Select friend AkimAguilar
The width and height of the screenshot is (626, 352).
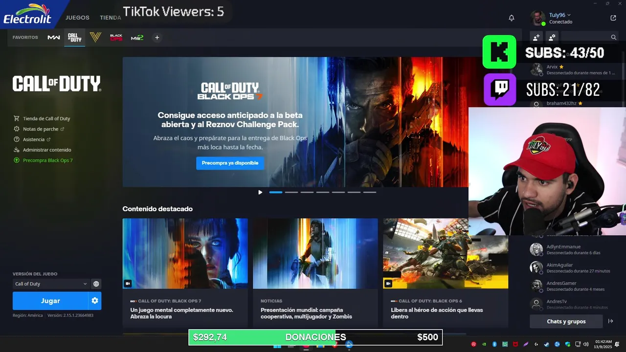pos(575,267)
